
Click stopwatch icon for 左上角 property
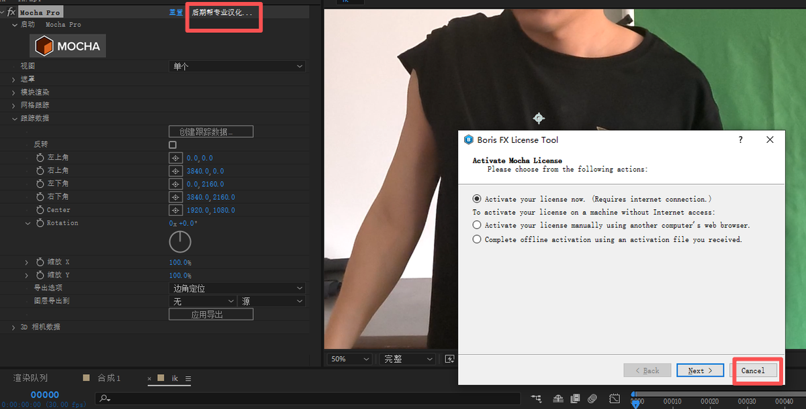(40, 158)
